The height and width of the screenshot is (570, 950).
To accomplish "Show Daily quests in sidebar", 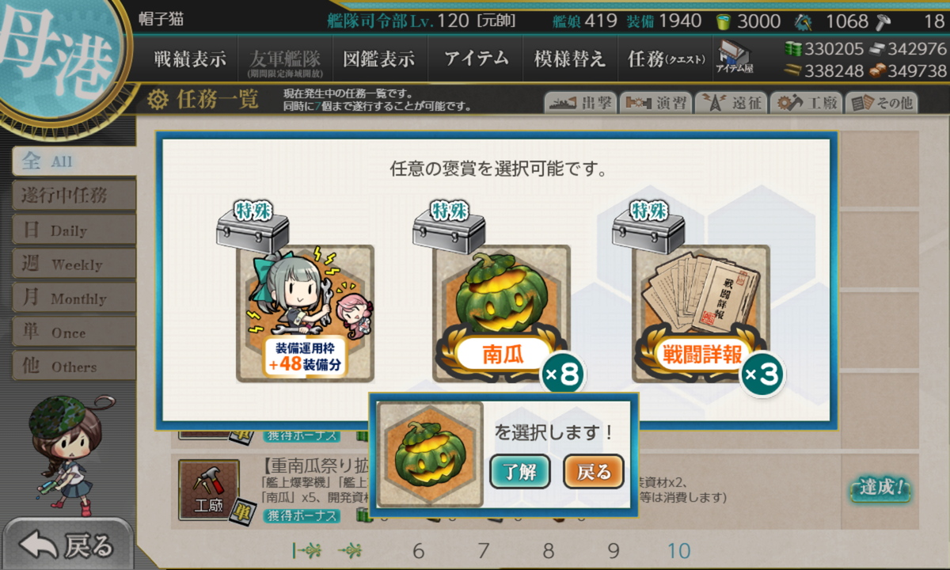I will 74,230.
